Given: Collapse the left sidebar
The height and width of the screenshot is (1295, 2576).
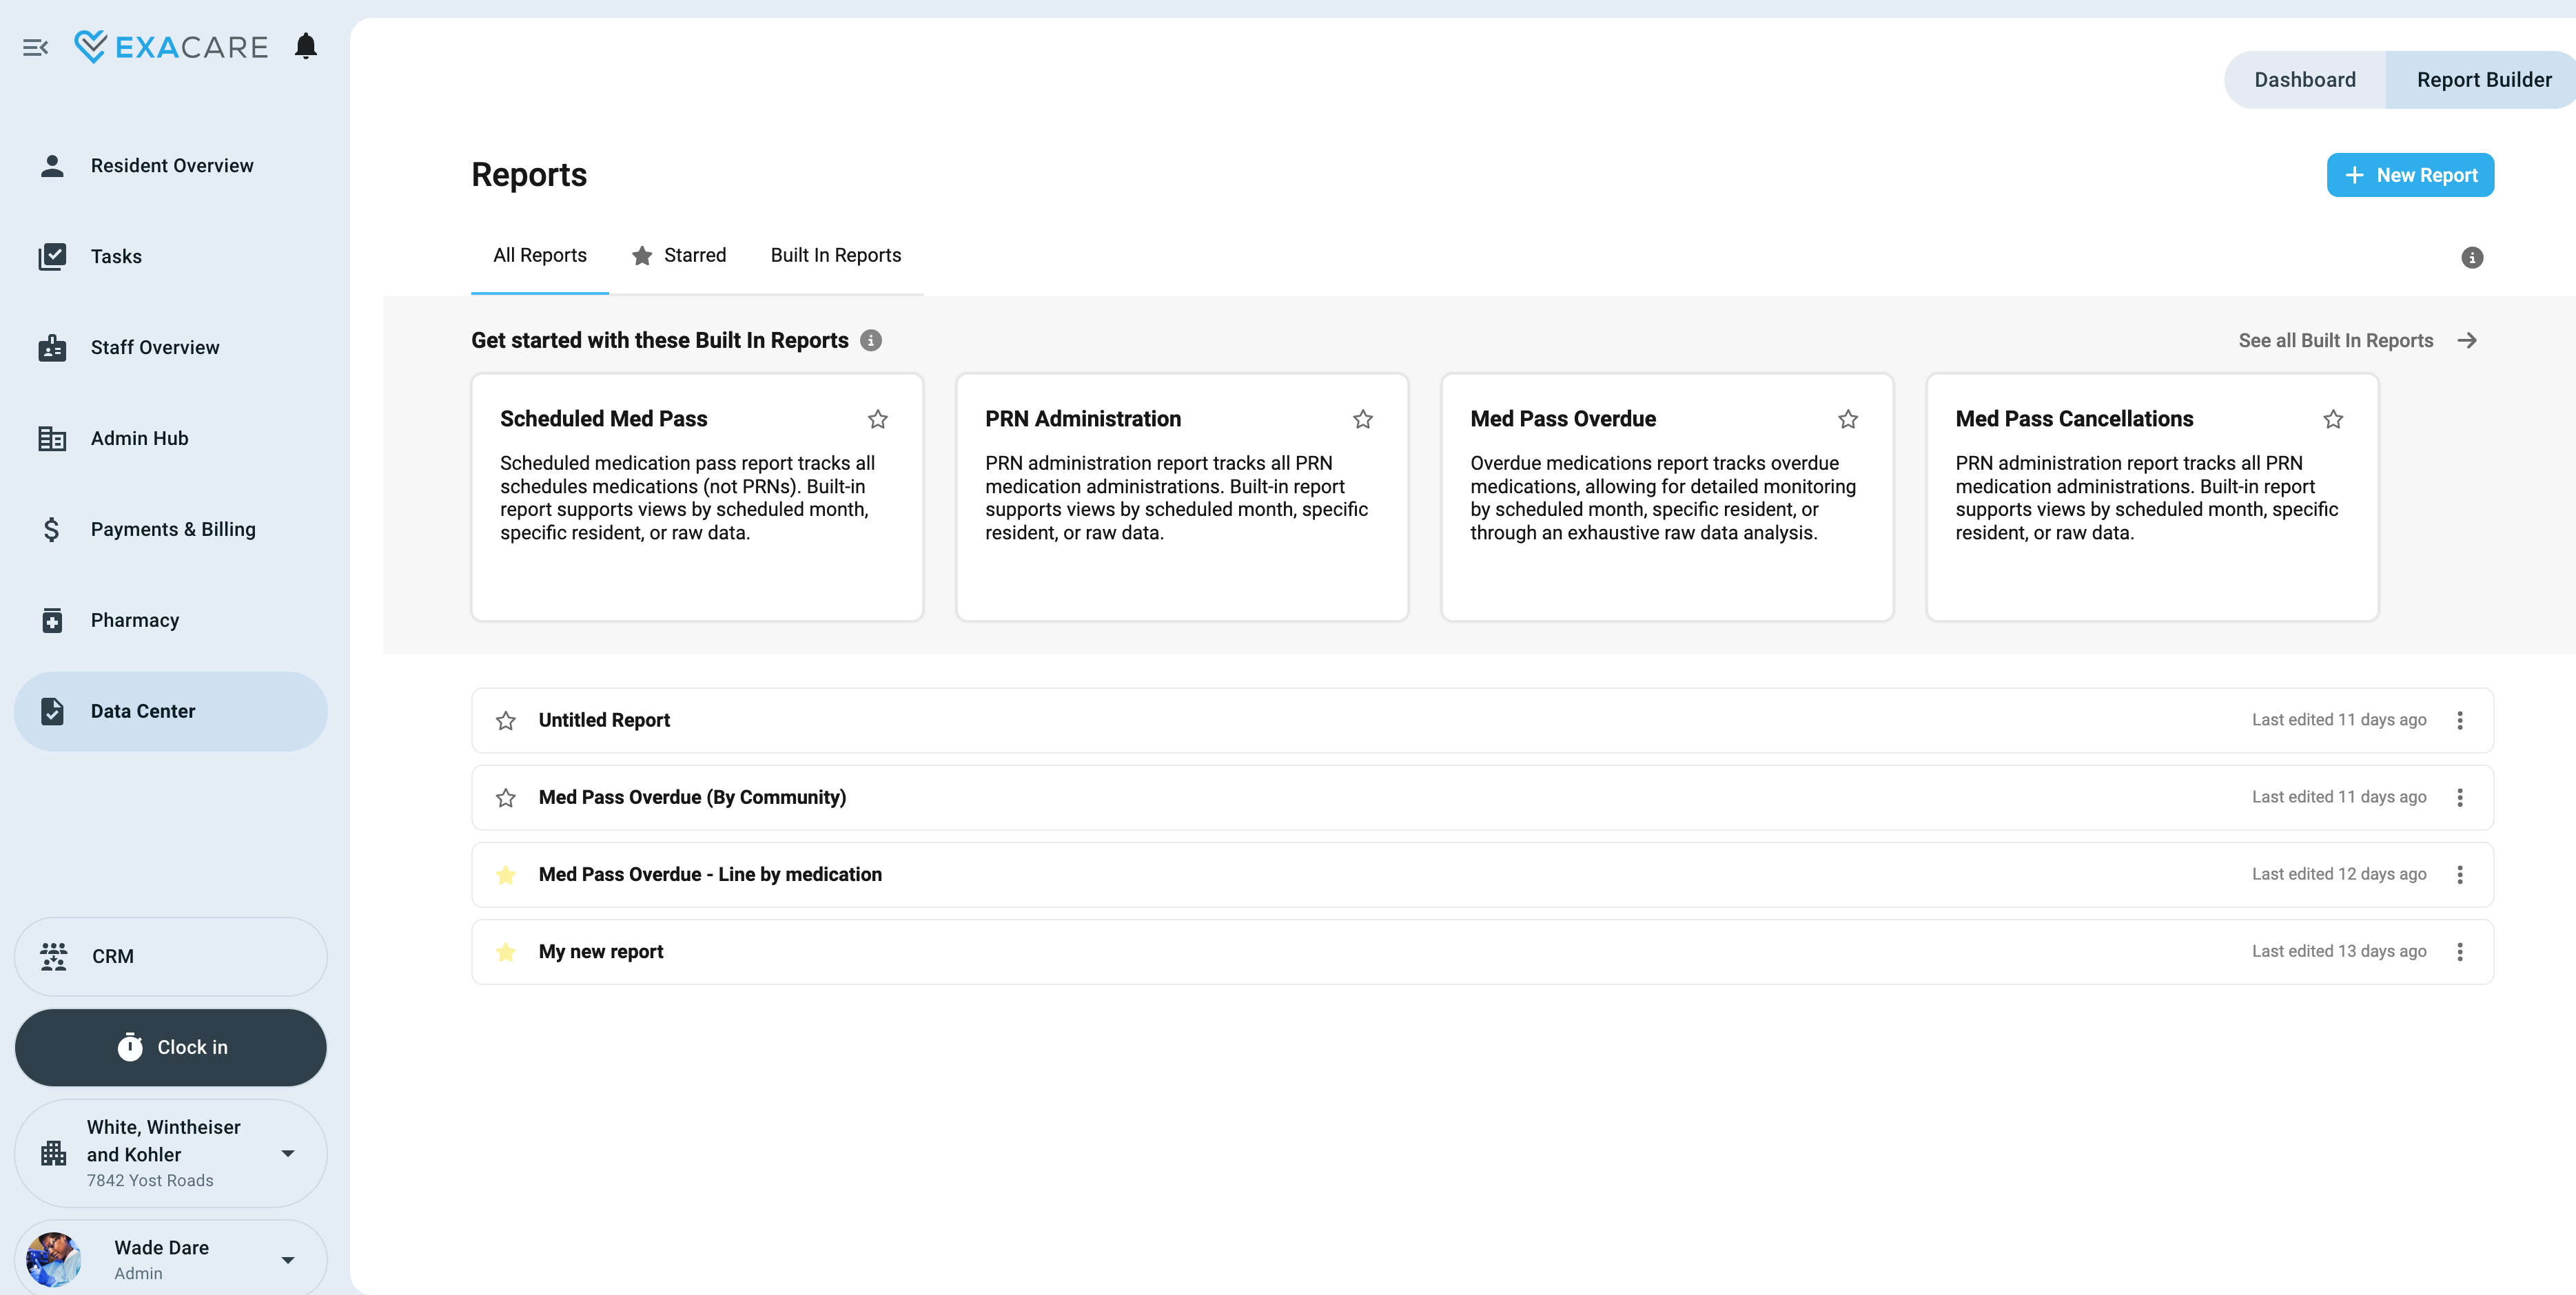Looking at the screenshot, I should coord(36,47).
